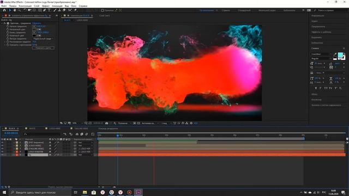The height and width of the screenshot is (196, 349).
Task: Select the Type text tool
Action: [x=49, y=10]
